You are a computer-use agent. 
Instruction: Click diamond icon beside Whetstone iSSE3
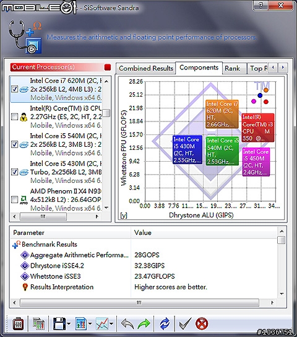coord(25,276)
